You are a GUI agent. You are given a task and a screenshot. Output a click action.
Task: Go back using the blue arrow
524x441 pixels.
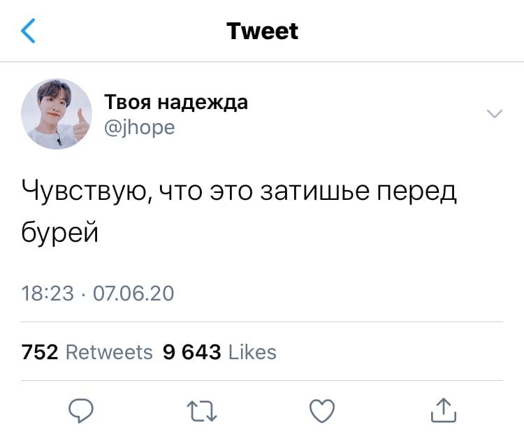(28, 31)
